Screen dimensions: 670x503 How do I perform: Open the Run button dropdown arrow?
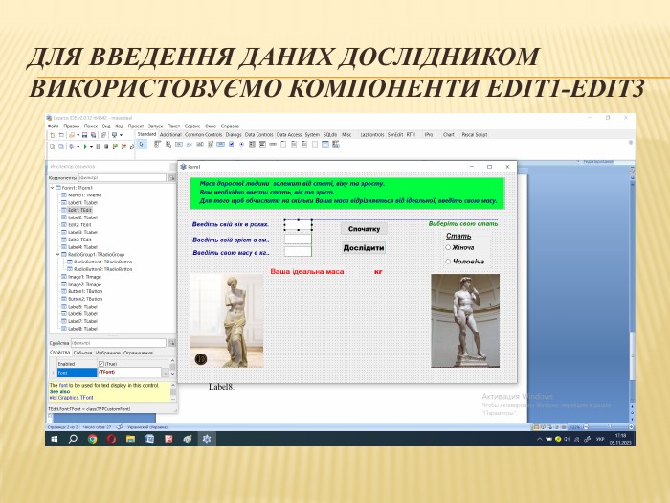click(91, 147)
